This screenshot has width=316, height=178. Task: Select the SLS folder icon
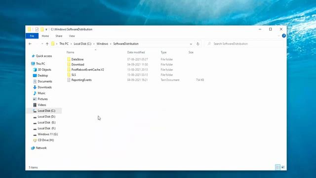coord(69,75)
